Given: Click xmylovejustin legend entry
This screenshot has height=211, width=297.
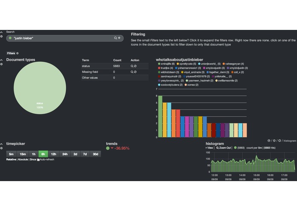Looking at the screenshot, I should click(x=214, y=68).
